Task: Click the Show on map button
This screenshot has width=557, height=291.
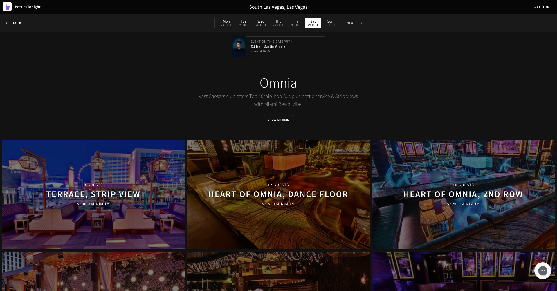Action: coord(278,119)
